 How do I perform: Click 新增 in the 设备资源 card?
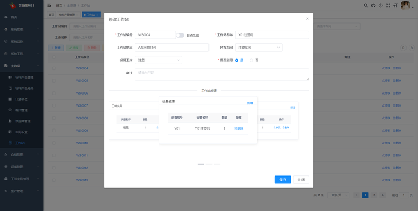250,103
